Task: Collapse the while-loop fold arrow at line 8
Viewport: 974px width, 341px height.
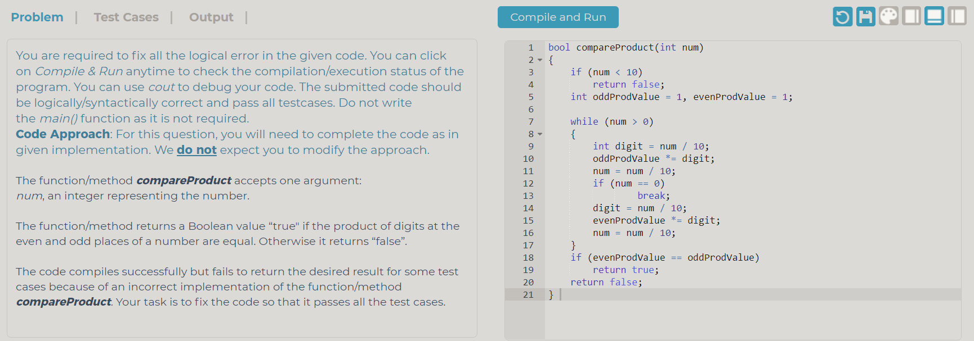Action: pos(540,134)
